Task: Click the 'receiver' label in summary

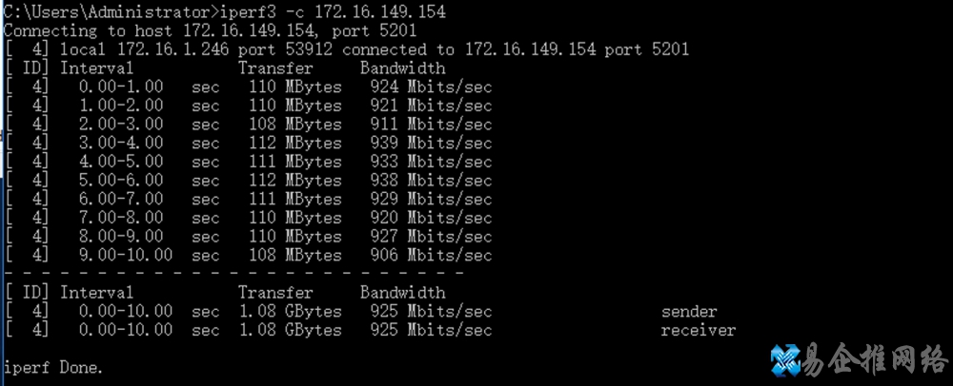Action: [698, 330]
